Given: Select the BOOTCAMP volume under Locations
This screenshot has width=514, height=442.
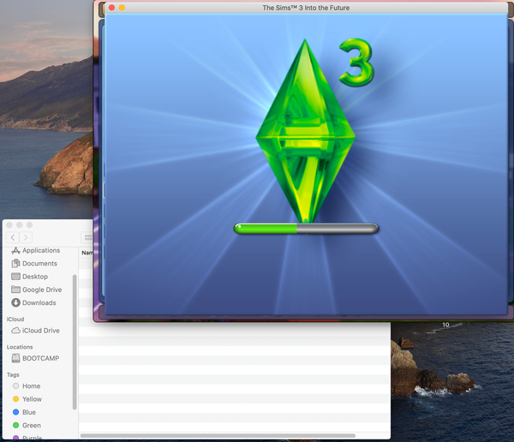Looking at the screenshot, I should [x=40, y=358].
